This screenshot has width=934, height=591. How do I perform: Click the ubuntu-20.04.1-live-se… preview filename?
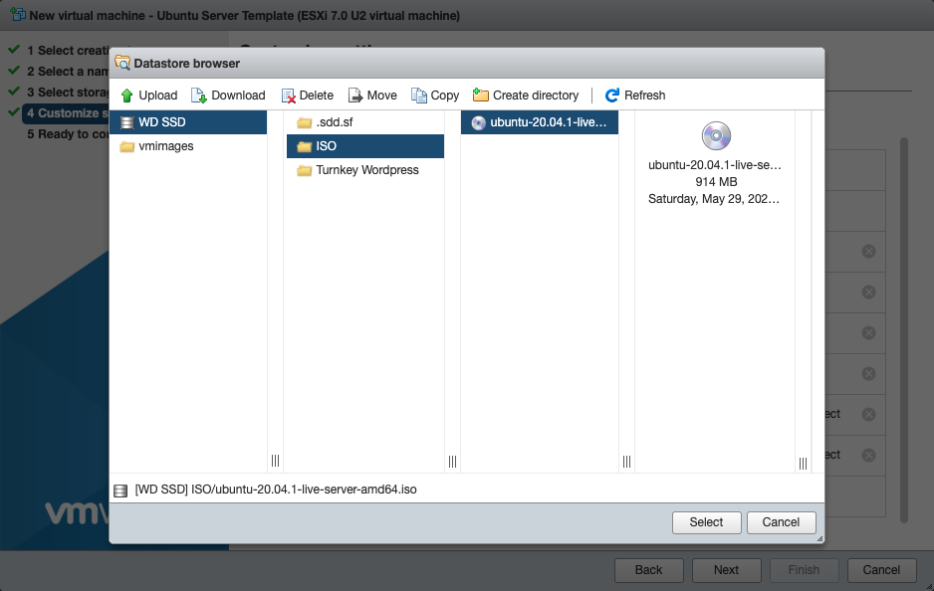pos(715,165)
